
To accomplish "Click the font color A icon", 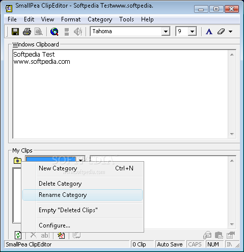I will click(209, 32).
